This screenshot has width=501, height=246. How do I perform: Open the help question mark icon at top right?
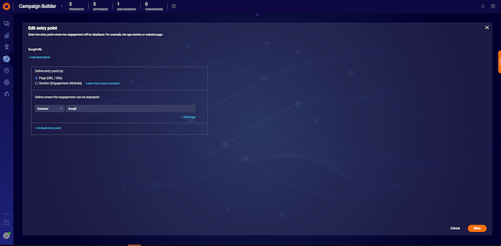(x=493, y=6)
